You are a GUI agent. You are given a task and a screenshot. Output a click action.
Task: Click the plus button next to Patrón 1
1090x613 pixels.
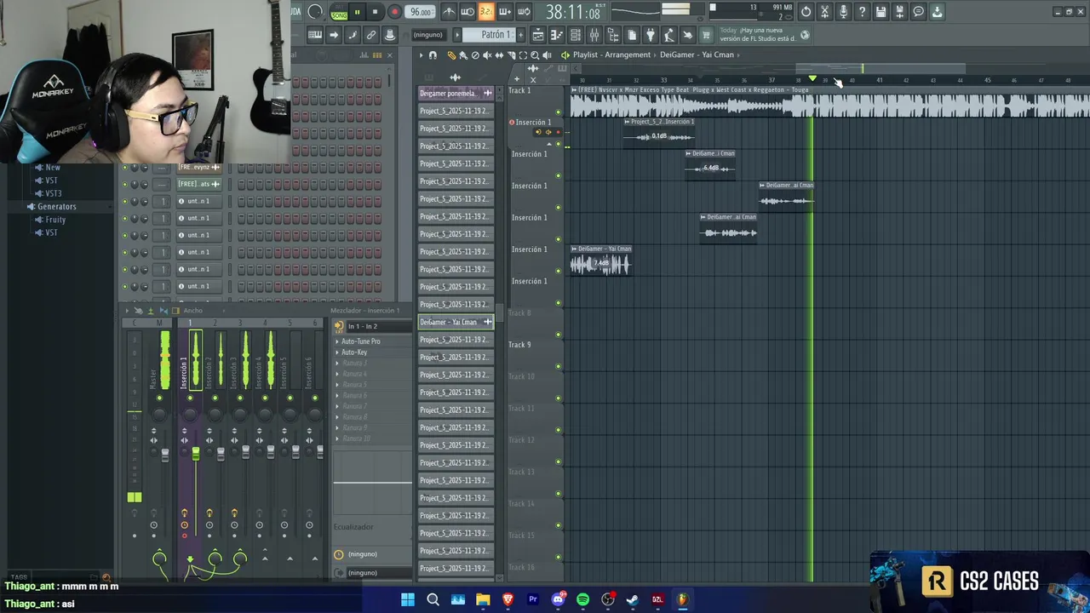[519, 35]
